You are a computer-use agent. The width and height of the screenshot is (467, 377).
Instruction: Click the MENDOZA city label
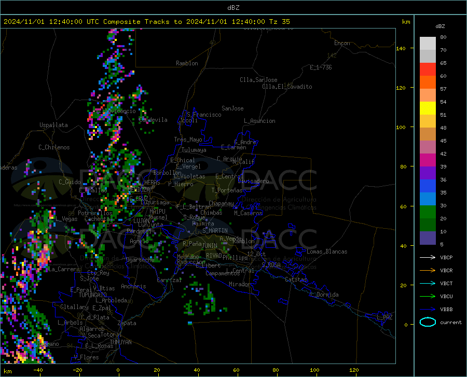(x=139, y=189)
